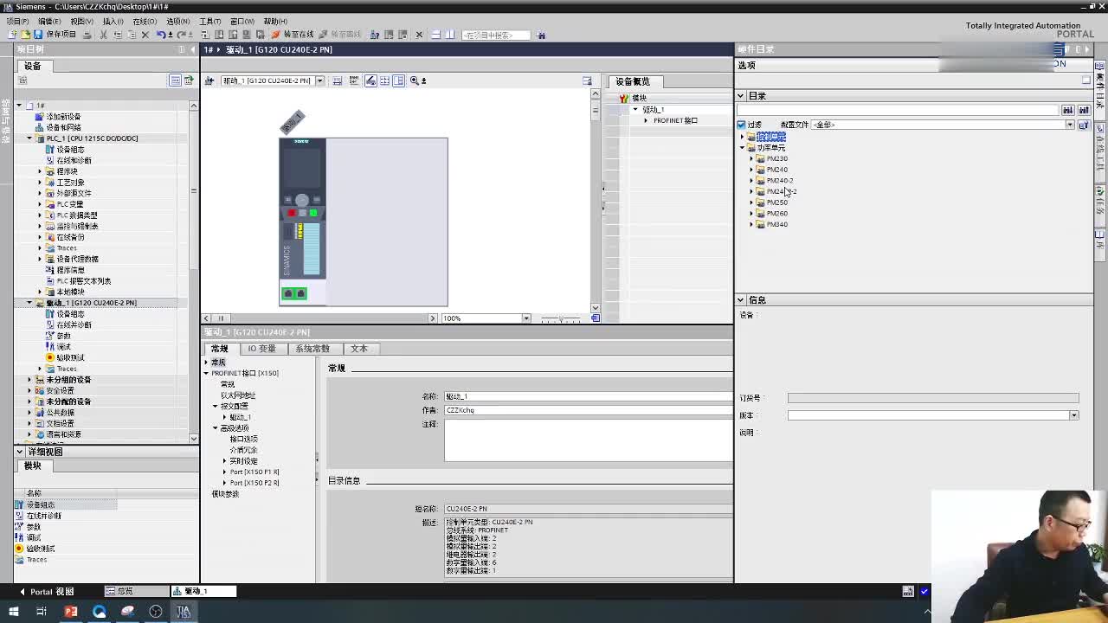Switch to the 系统常数 tab
The height and width of the screenshot is (623, 1108).
312,348
